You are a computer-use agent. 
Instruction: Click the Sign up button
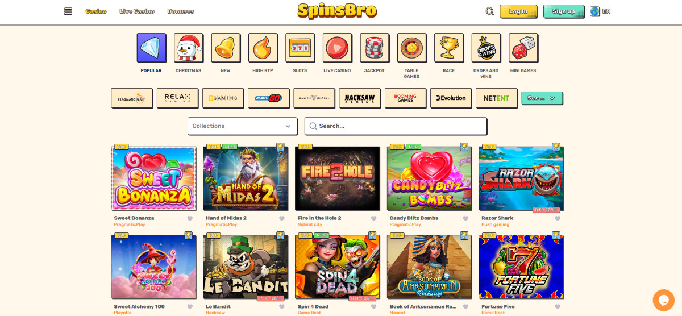coord(564,11)
